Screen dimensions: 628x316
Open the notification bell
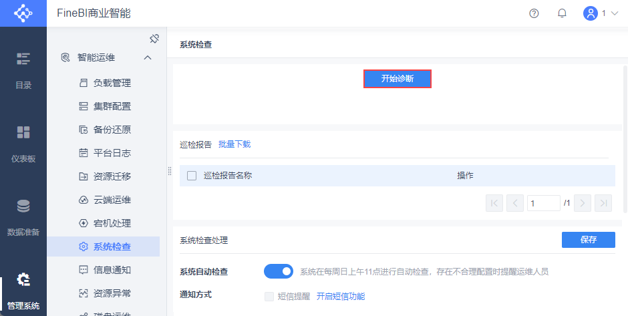(562, 13)
